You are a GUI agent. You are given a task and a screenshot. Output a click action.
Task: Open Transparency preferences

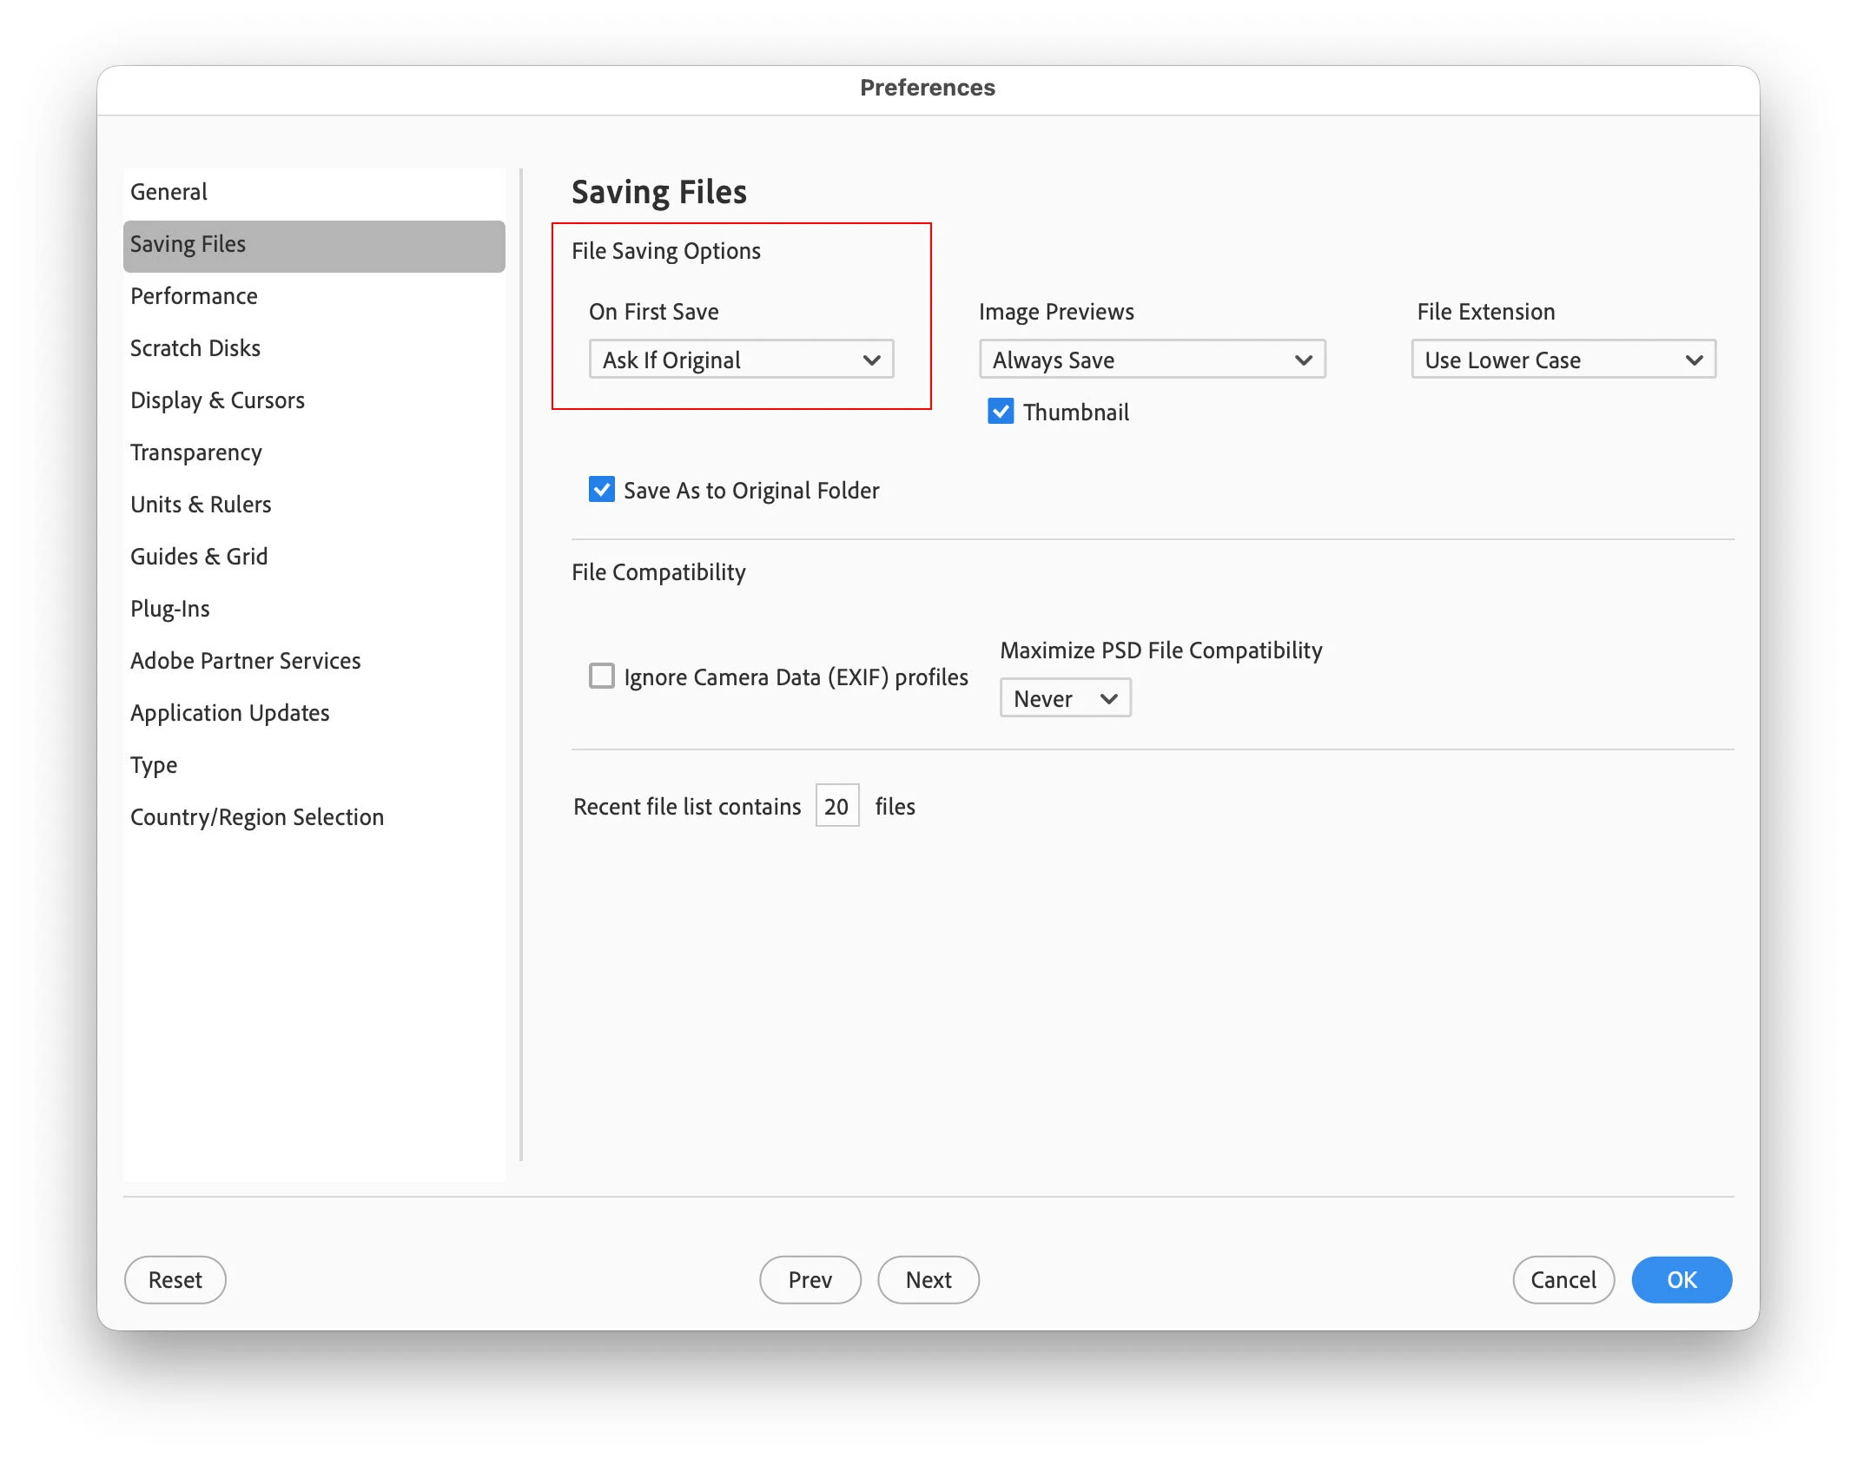195,452
